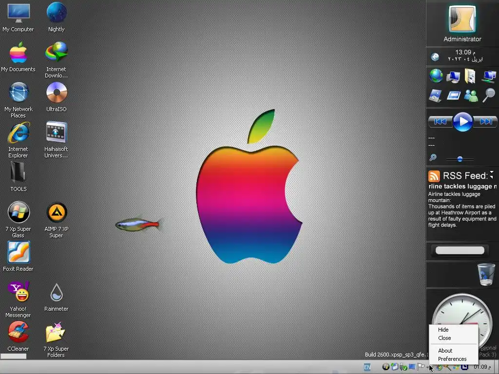Click the Safely Remove Hardware tray icon
The image size is (499, 374).
(x=403, y=367)
